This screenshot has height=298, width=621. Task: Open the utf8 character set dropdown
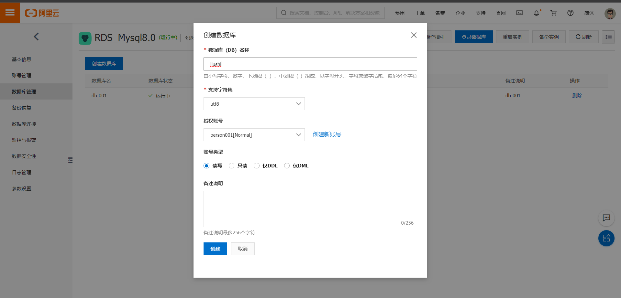254,104
